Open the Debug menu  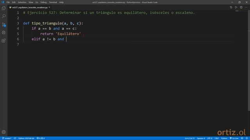coord(43,2)
